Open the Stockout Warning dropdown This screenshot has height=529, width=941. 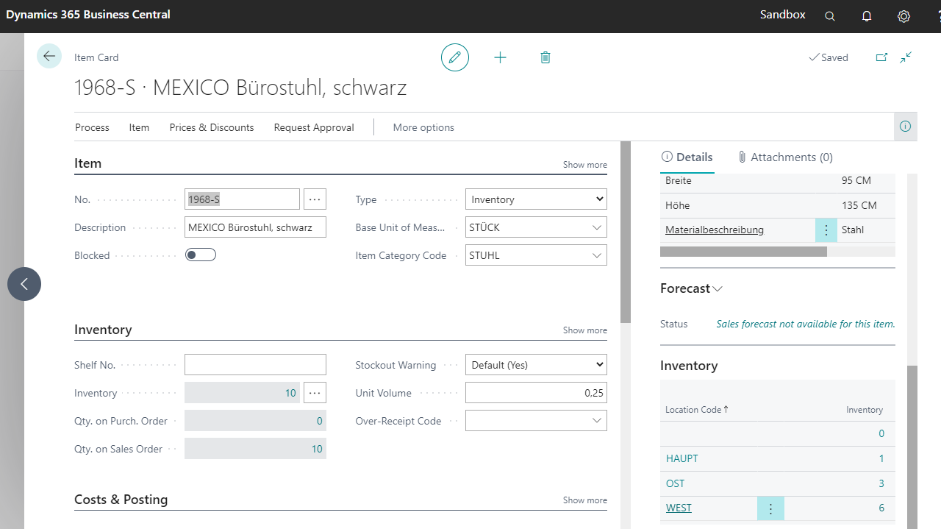pyautogui.click(x=536, y=365)
